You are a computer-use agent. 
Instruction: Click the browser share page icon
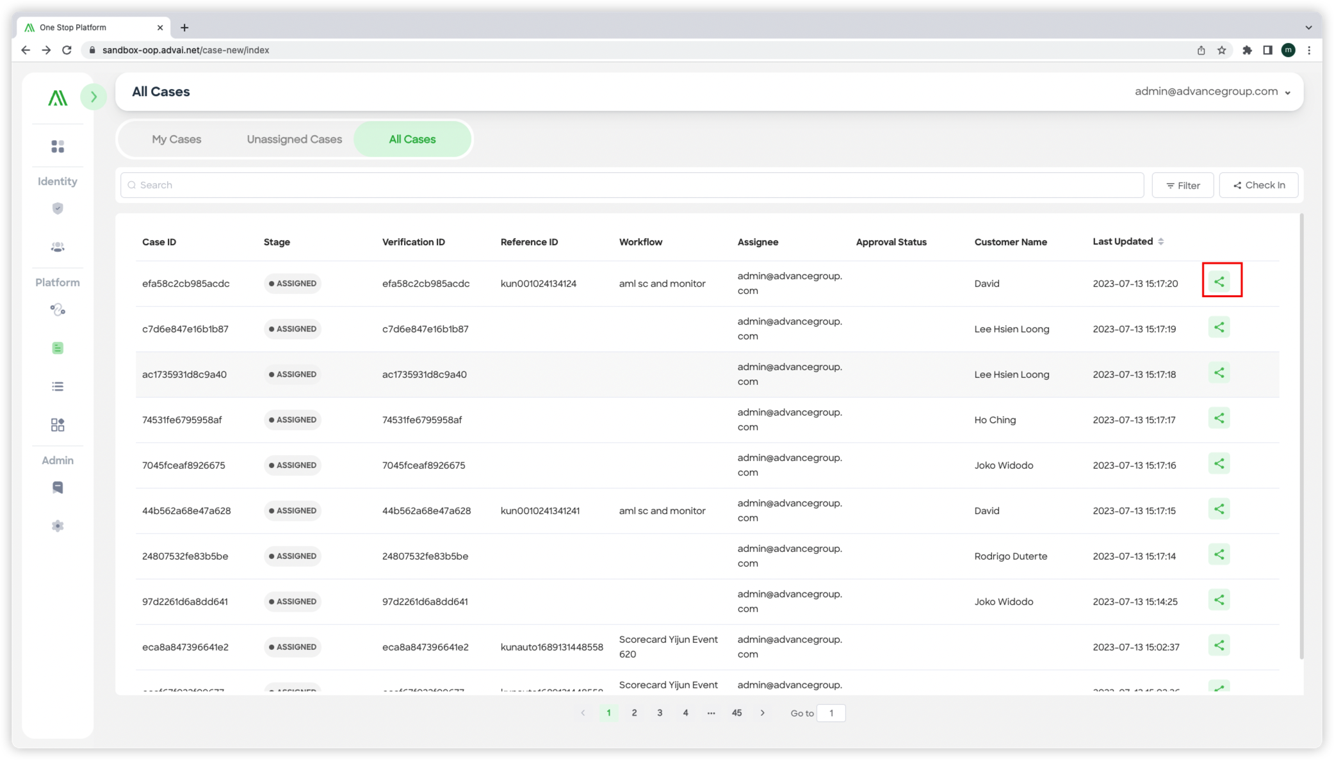(x=1201, y=50)
